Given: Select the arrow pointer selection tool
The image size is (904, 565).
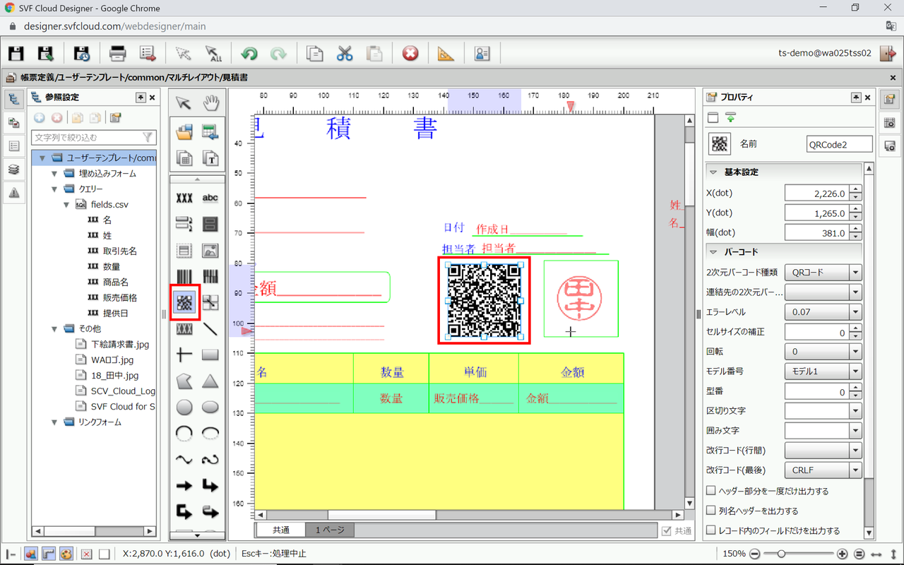Looking at the screenshot, I should point(184,104).
